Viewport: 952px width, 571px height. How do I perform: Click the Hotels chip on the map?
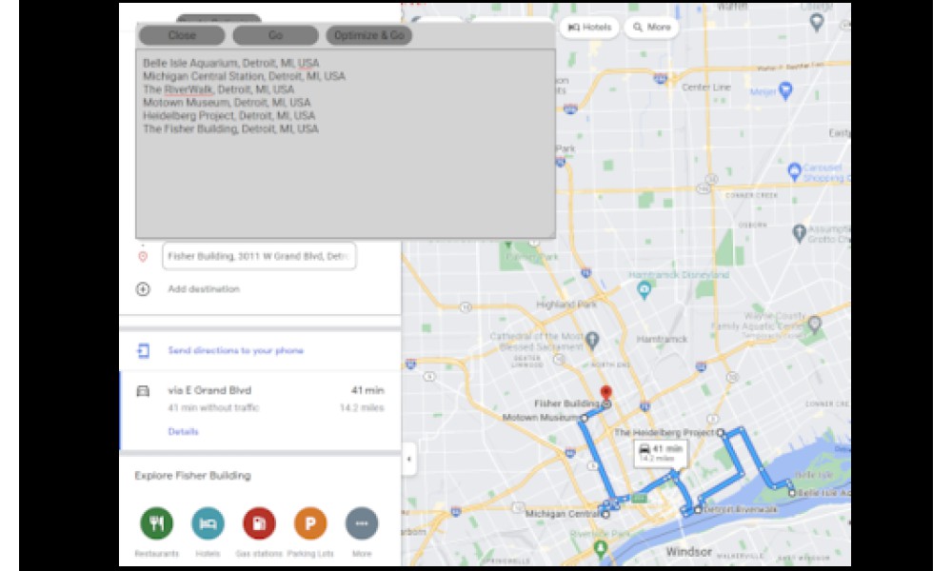click(589, 28)
